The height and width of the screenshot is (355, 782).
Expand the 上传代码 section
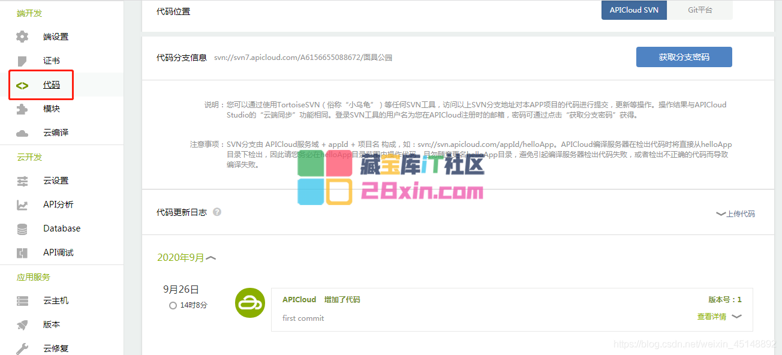coord(735,213)
